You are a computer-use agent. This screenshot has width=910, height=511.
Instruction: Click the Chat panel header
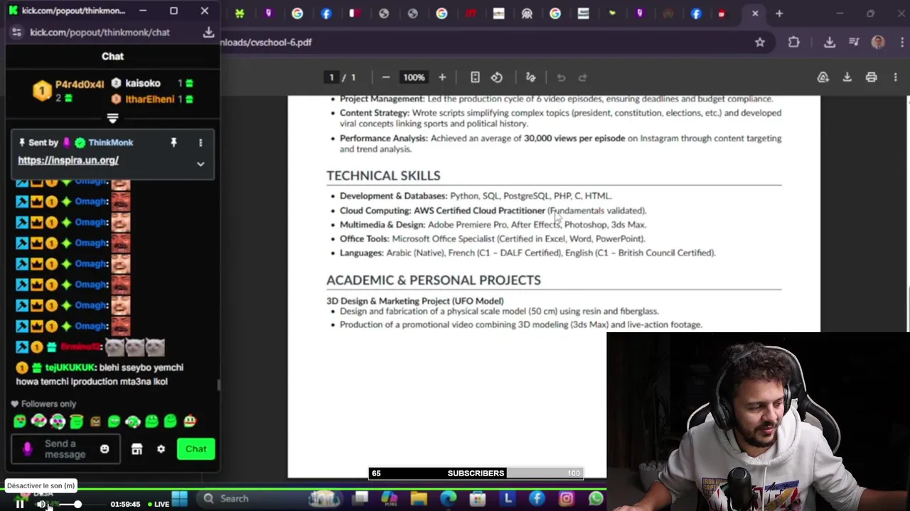[x=112, y=56]
